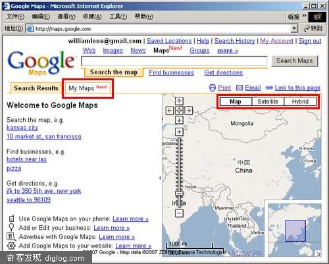Click the Go arrow button in address bar
Image resolution: width=329 pixels, height=264 pixels.
tap(313, 28)
